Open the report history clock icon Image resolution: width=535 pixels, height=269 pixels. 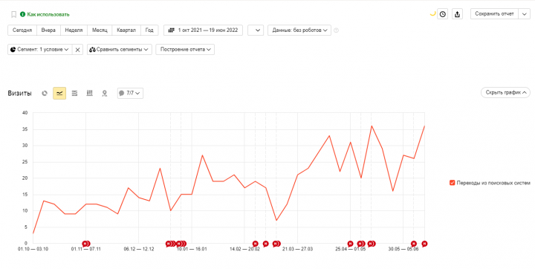[443, 14]
